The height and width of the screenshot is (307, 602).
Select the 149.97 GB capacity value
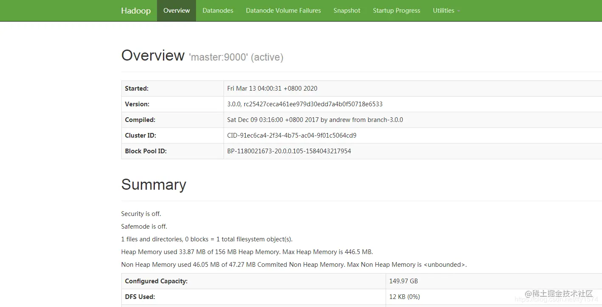pos(403,281)
